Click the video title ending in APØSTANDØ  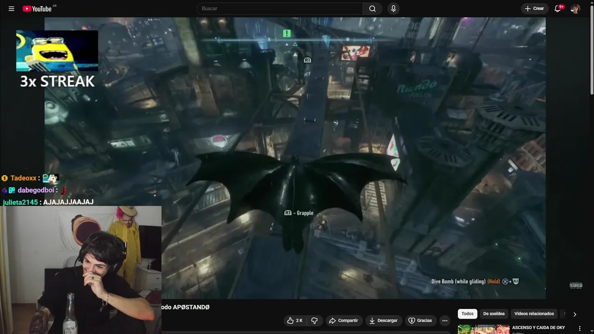186,307
